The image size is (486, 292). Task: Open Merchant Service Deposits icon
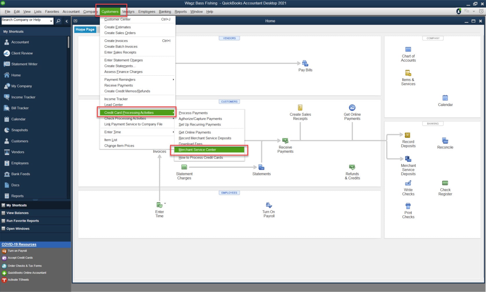coord(408,159)
